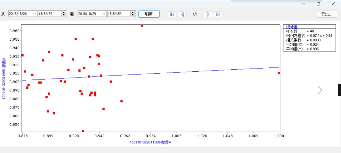The width and height of the screenshot is (341, 153).
Task: Restore the window with the maximize icon
Action: click(318, 4)
